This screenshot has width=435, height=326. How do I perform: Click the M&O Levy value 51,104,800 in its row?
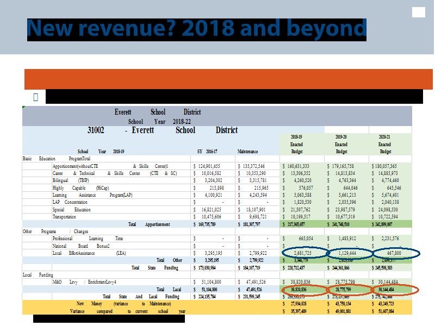coord(211,282)
